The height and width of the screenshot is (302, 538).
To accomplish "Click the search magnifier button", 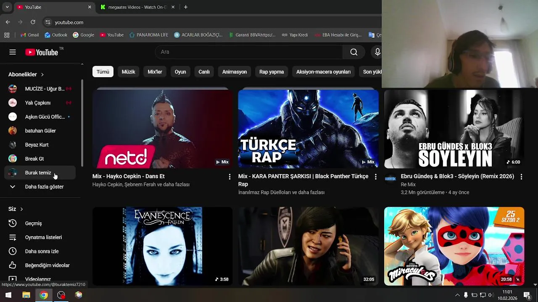I will click(x=354, y=52).
